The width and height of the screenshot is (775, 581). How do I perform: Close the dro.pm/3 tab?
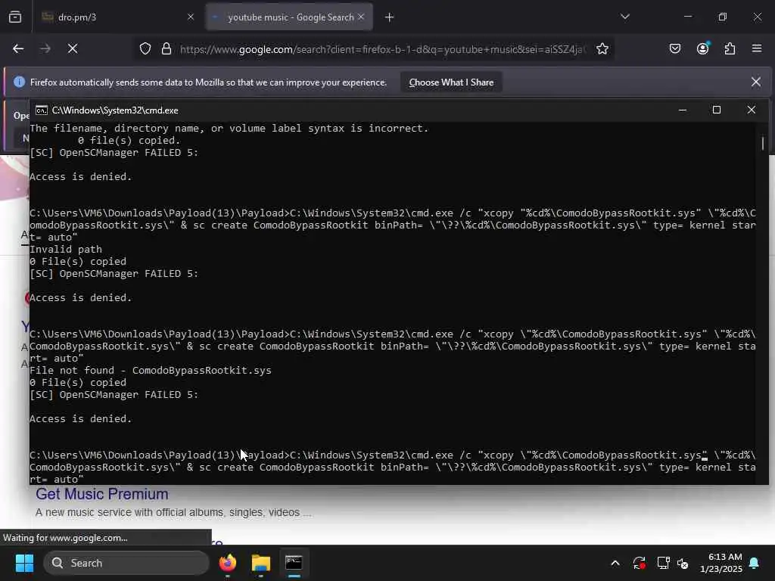click(x=191, y=17)
